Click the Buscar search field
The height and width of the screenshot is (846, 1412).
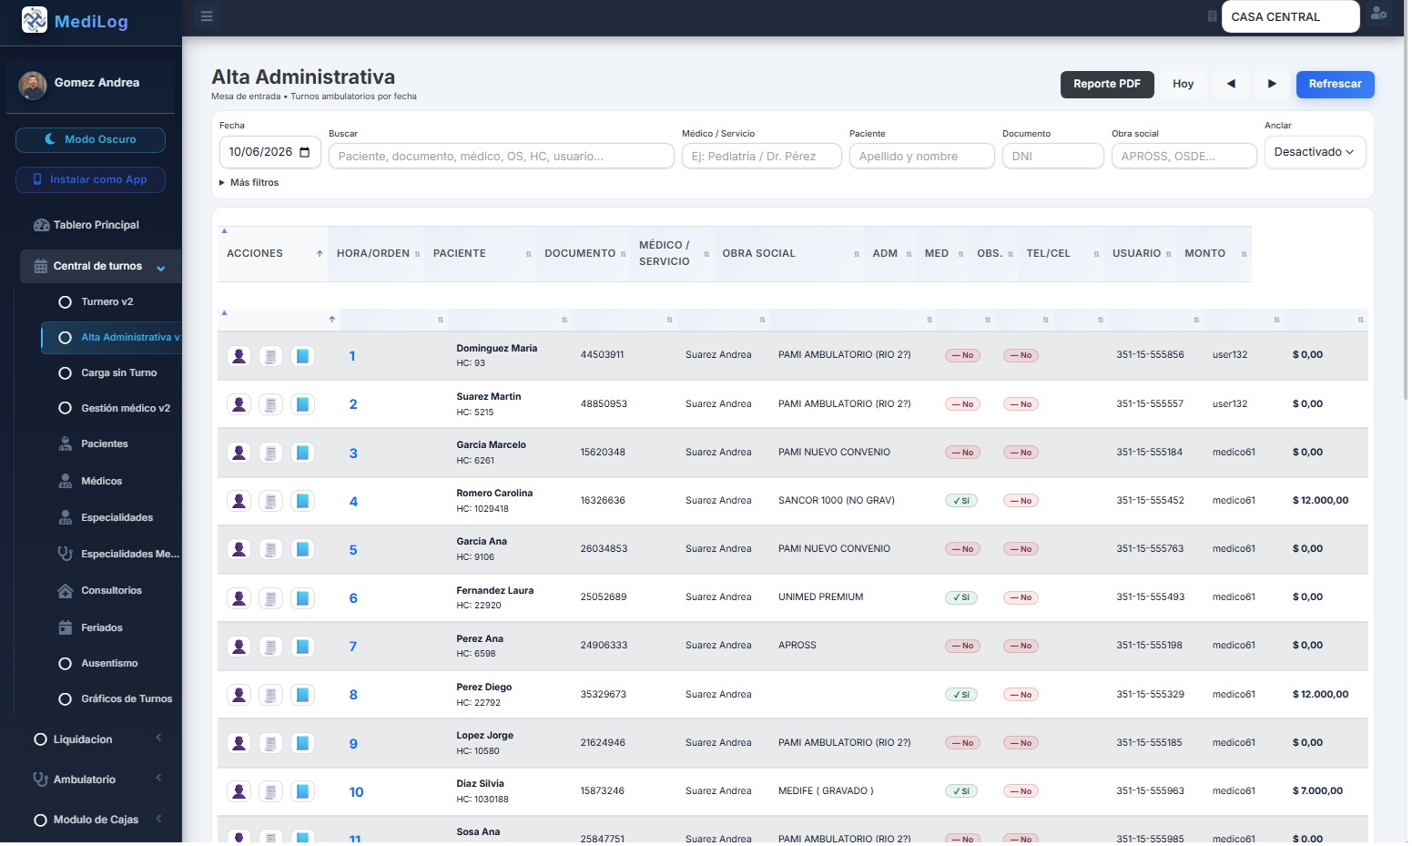tap(501, 157)
